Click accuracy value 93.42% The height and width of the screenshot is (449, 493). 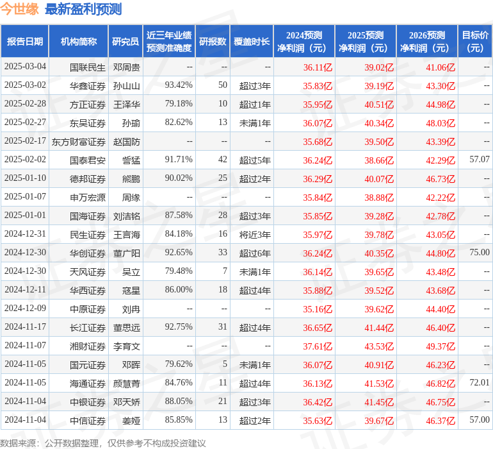pyautogui.click(x=179, y=85)
